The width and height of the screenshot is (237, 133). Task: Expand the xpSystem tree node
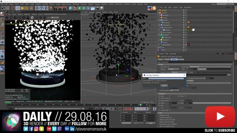[x=158, y=13]
